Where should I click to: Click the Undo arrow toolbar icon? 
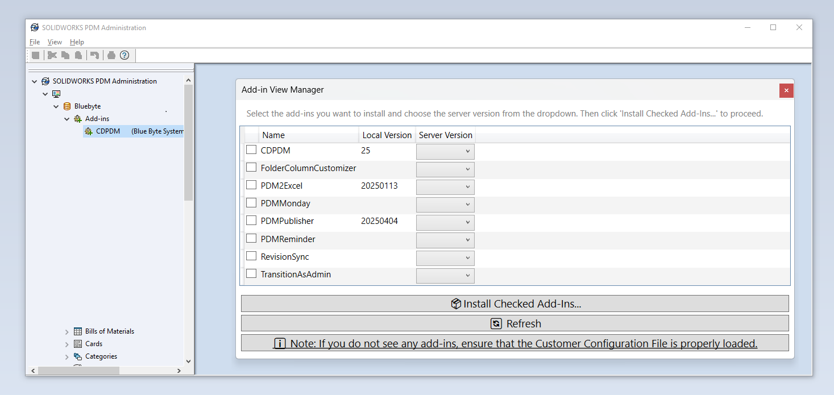(95, 55)
